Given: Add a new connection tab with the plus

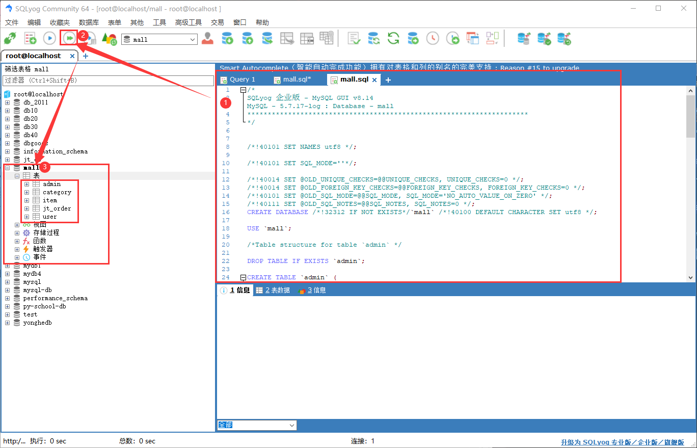Looking at the screenshot, I should pyautogui.click(x=86, y=56).
